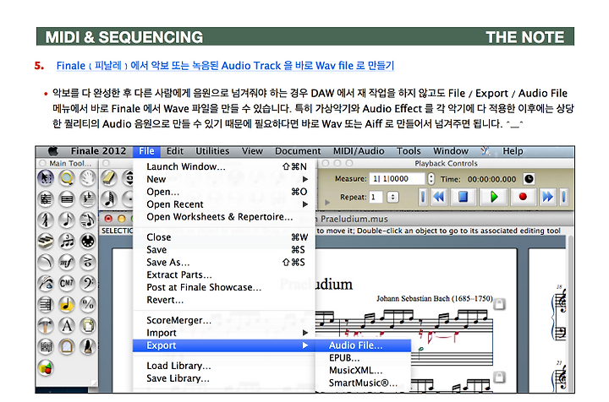This screenshot has width=609, height=402.
Task: Select the Repeat tool icon
Action: (46, 304)
